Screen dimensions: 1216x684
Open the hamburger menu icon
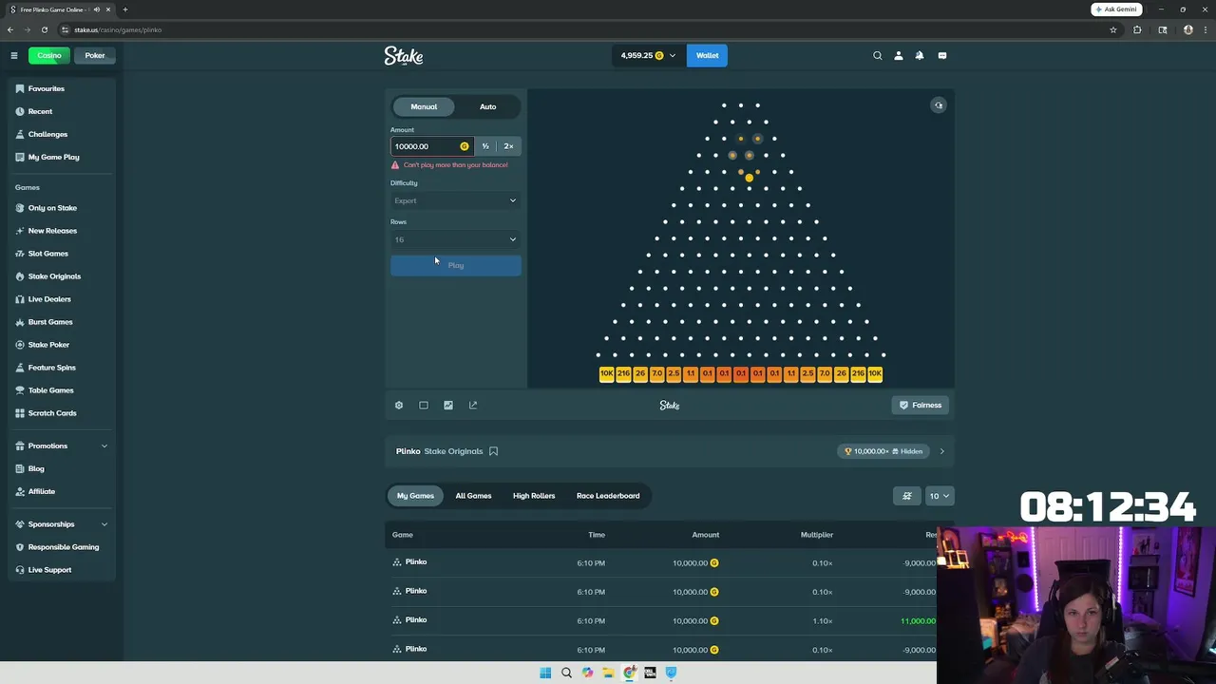pyautogui.click(x=14, y=55)
